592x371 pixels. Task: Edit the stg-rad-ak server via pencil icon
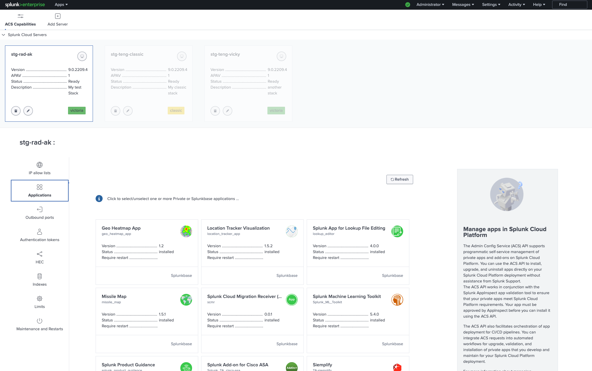[x=28, y=111]
